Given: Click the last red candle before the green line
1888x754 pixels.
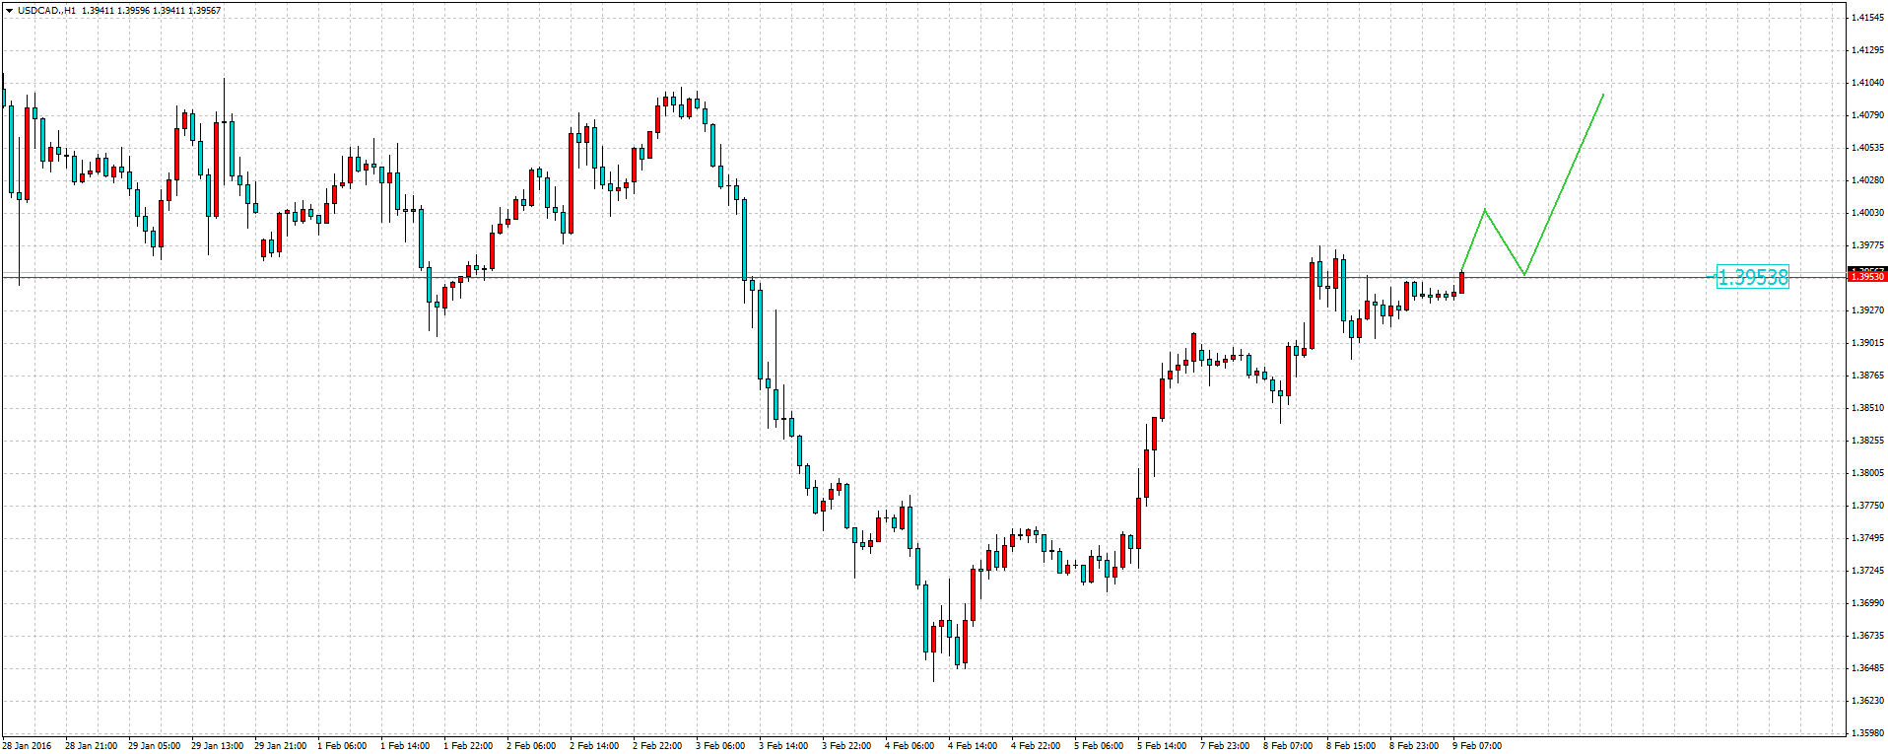Looking at the screenshot, I should (1461, 283).
